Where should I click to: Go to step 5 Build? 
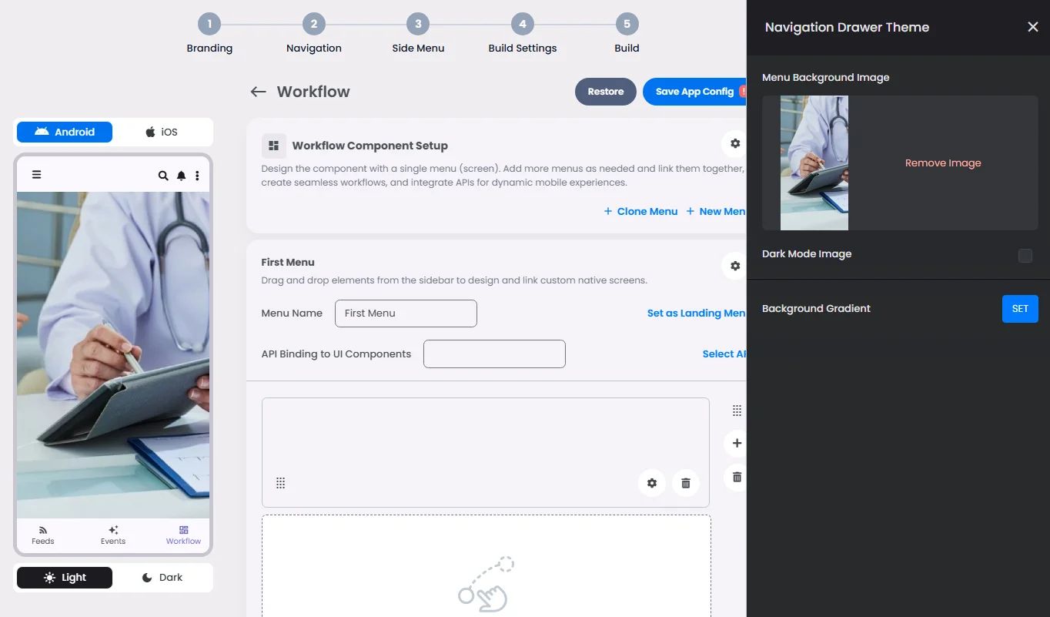pos(627,35)
